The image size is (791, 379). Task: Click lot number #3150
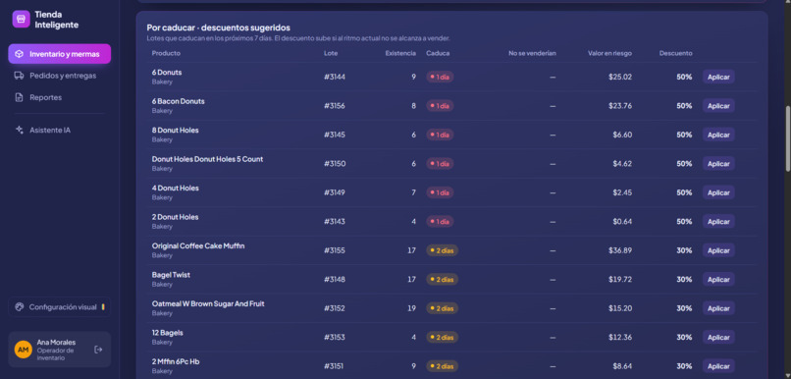point(335,164)
